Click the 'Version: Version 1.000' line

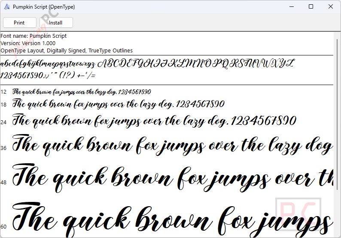click(x=28, y=43)
